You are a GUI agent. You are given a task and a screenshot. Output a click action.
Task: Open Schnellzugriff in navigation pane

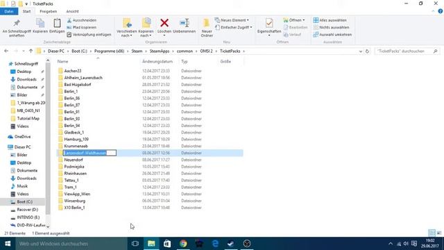coord(26,64)
